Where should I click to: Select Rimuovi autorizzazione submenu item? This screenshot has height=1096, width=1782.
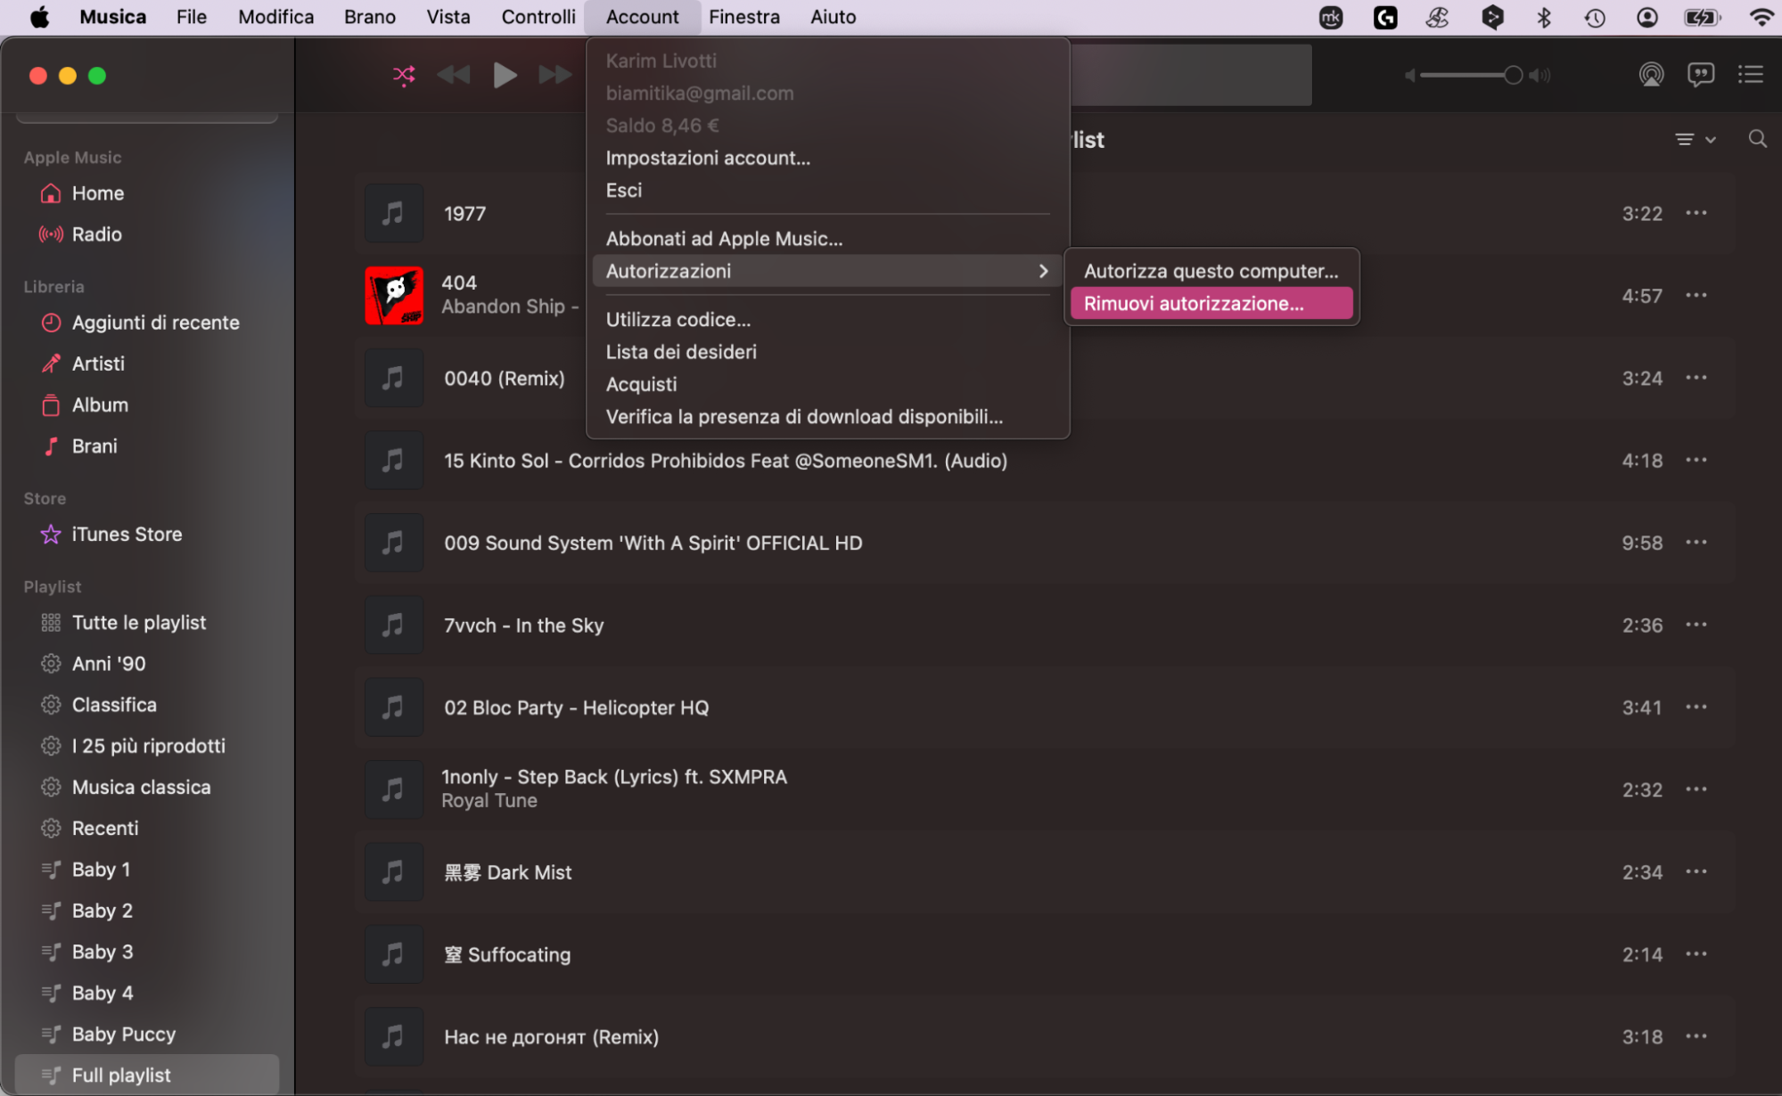tap(1211, 303)
